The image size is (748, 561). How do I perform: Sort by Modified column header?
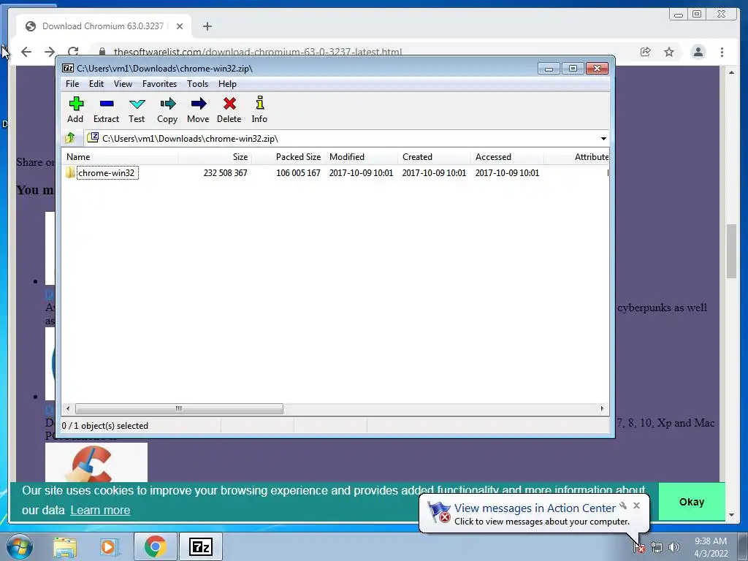coord(361,157)
